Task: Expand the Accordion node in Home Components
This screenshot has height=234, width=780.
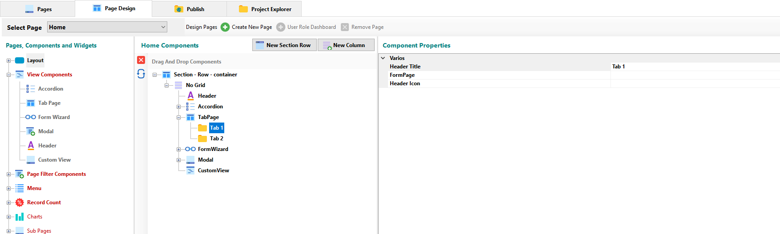Action: pyautogui.click(x=178, y=107)
